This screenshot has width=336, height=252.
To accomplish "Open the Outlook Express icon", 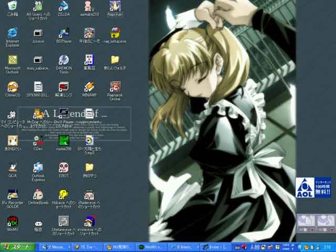I will [x=38, y=168].
